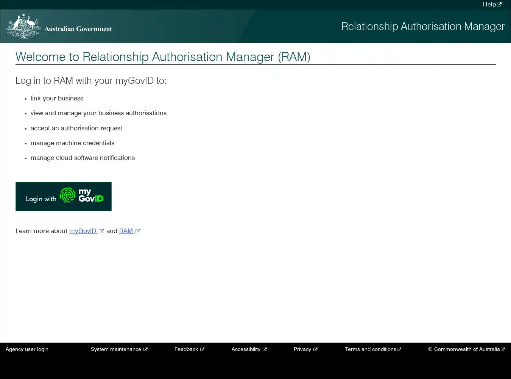Open System maintenance footer link
The image size is (511, 379).
(x=119, y=349)
